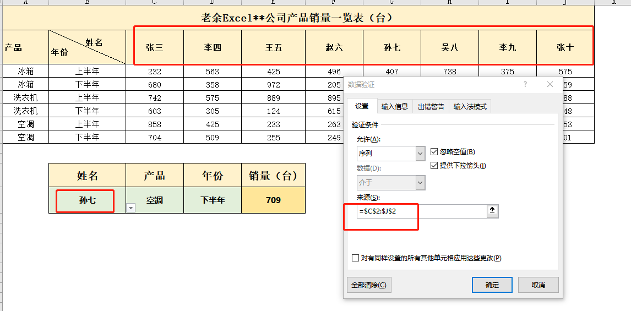Screen dimensions: 631x311
Task: Select header cell 吴八
Action: (x=449, y=47)
